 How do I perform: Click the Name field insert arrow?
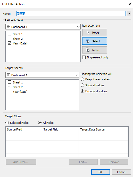129,14
